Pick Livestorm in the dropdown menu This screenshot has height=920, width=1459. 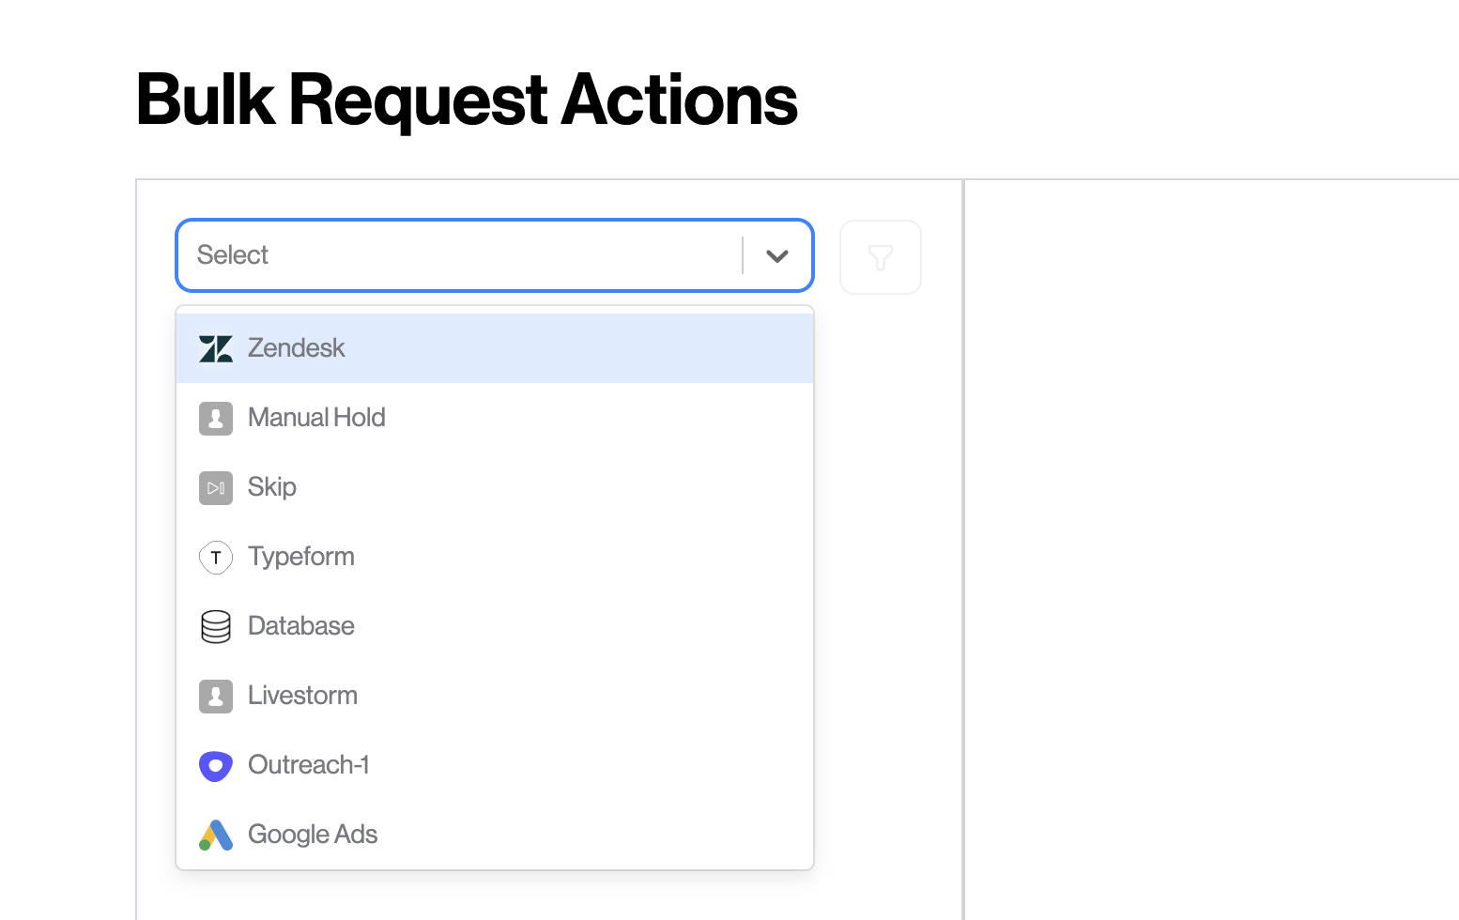click(495, 696)
